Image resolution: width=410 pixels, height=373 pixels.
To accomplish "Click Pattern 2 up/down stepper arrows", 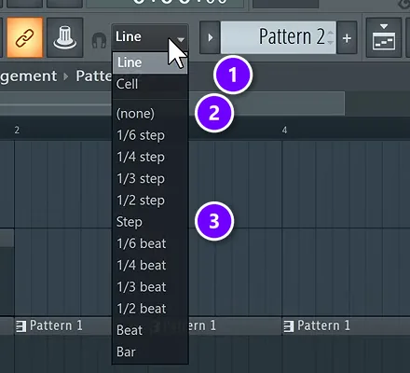I will coord(331,37).
